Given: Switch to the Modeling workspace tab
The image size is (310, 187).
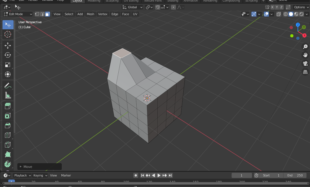Looking at the screenshot, I should click(x=94, y=1).
